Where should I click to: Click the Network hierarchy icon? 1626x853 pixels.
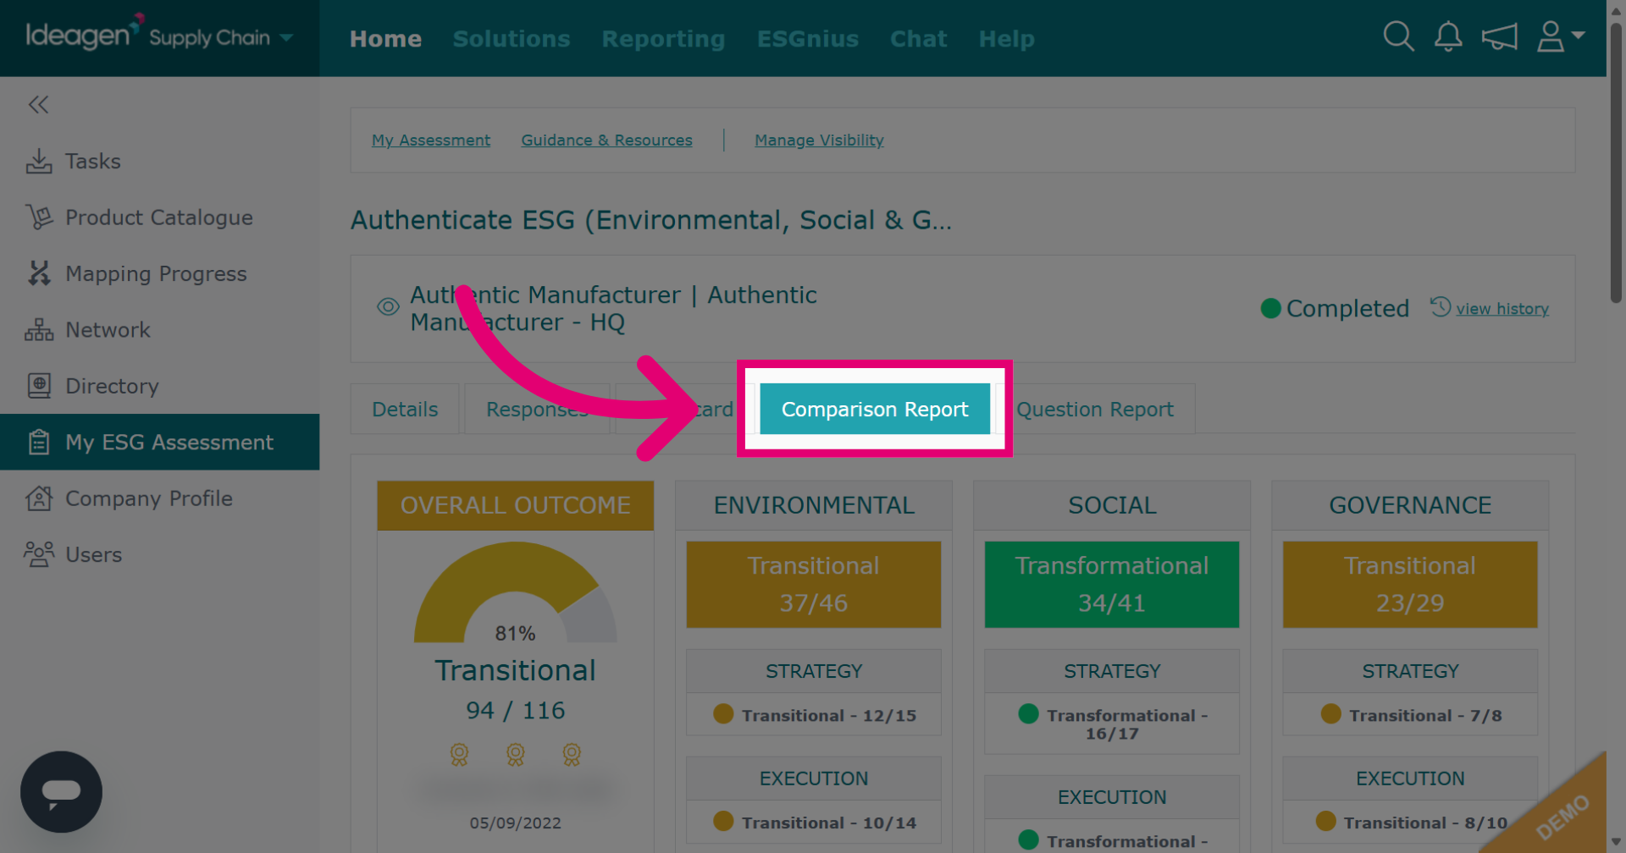click(x=39, y=330)
